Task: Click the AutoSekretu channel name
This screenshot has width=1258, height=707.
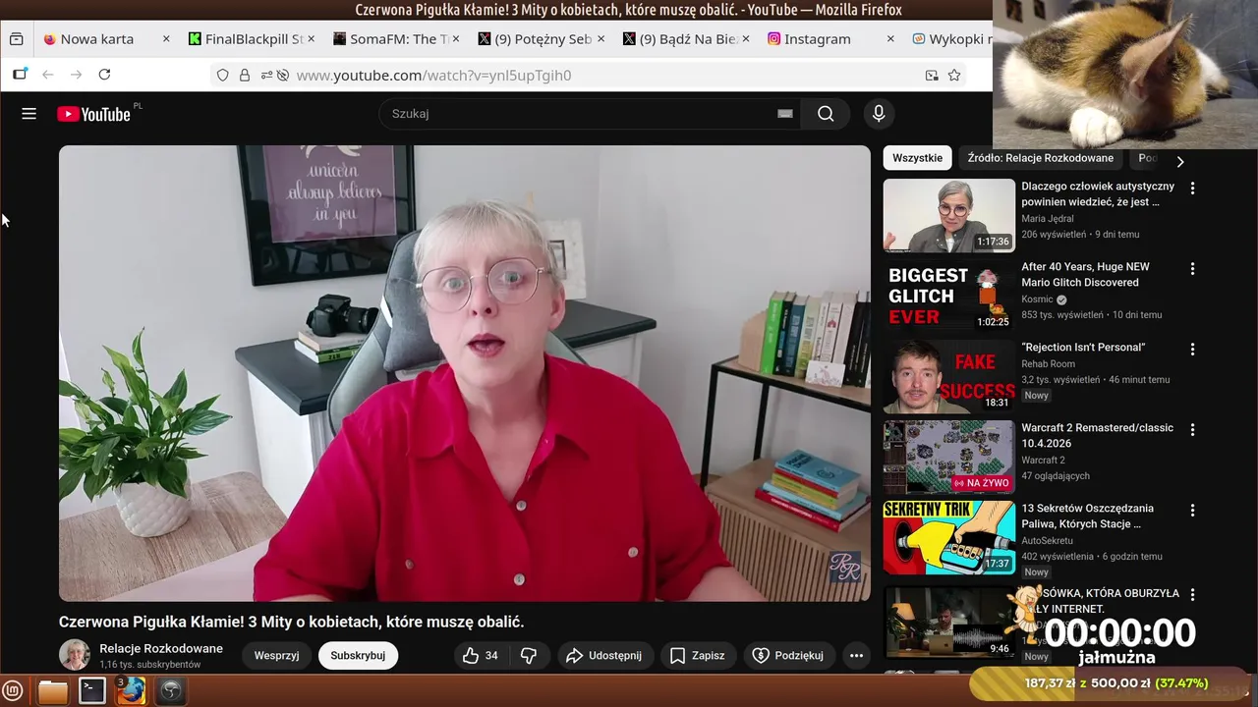Action: tap(1047, 540)
